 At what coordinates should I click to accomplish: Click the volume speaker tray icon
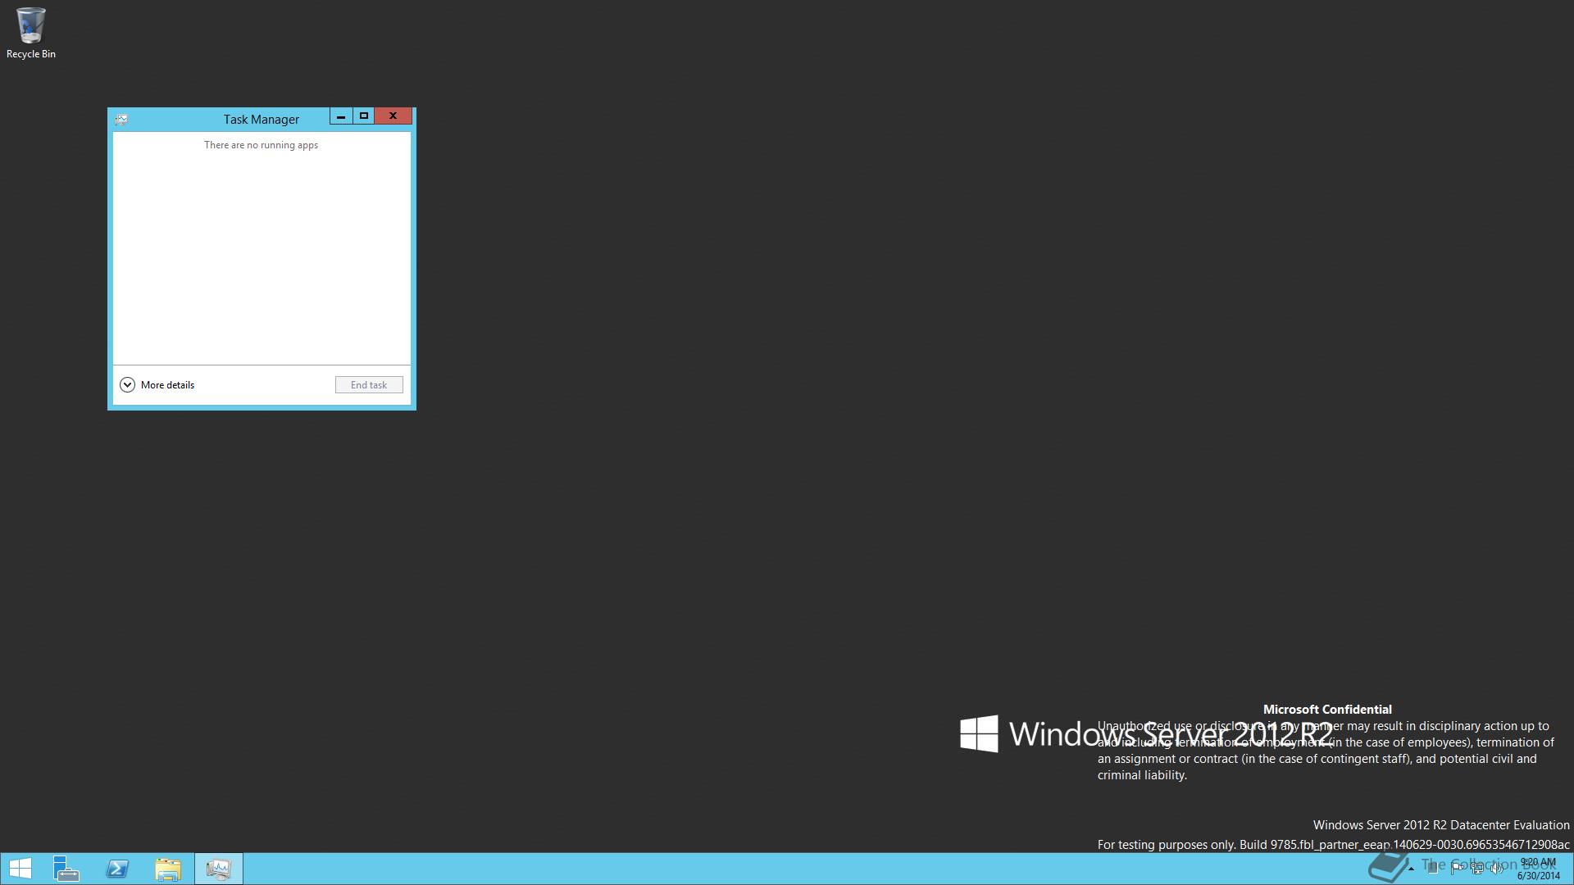(x=1497, y=869)
